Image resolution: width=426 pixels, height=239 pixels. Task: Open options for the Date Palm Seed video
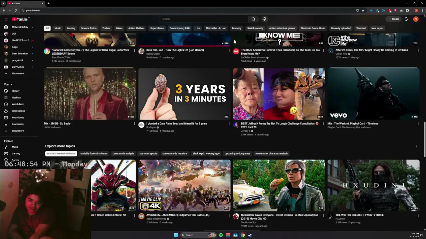pyautogui.click(x=229, y=124)
